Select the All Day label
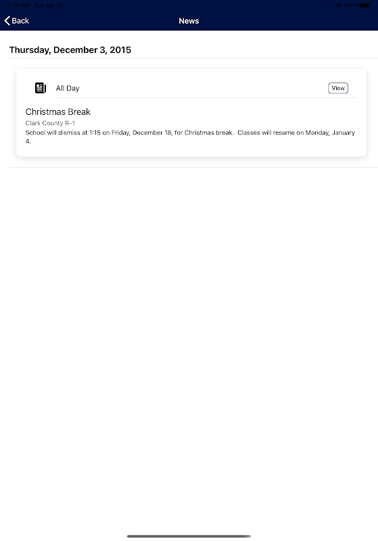This screenshot has width=378, height=541. pyautogui.click(x=68, y=88)
